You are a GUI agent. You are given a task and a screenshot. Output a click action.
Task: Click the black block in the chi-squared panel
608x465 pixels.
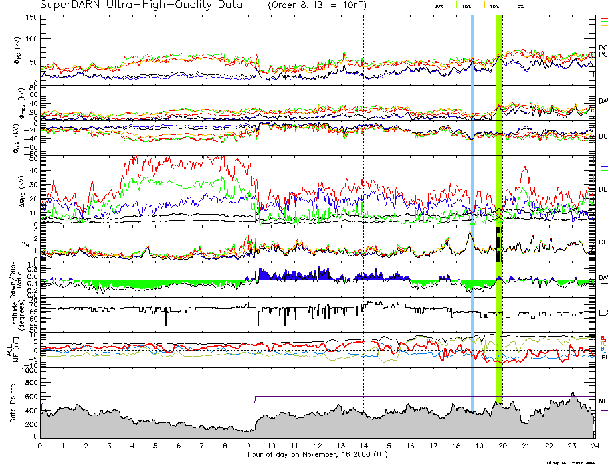pos(498,244)
